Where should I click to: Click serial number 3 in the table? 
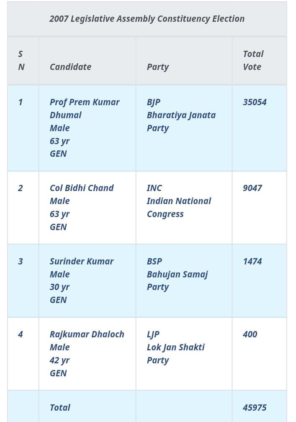pyautogui.click(x=21, y=261)
